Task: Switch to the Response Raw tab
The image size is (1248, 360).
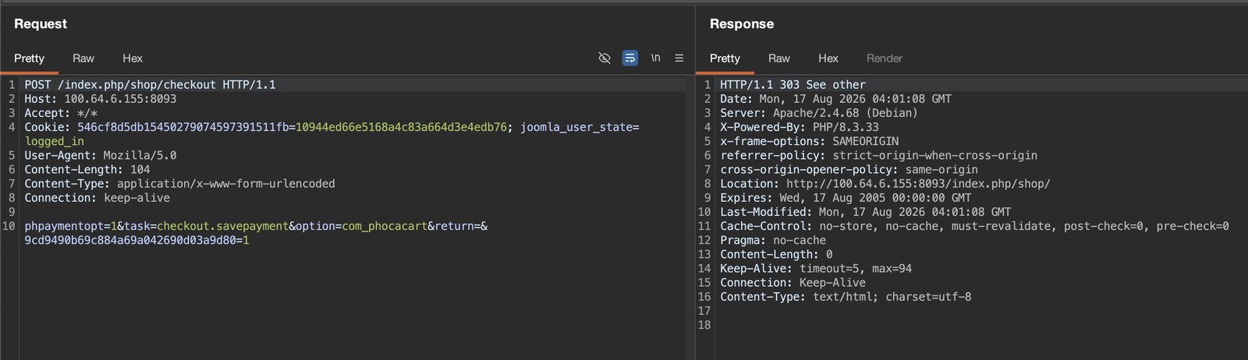Action: pyautogui.click(x=779, y=58)
